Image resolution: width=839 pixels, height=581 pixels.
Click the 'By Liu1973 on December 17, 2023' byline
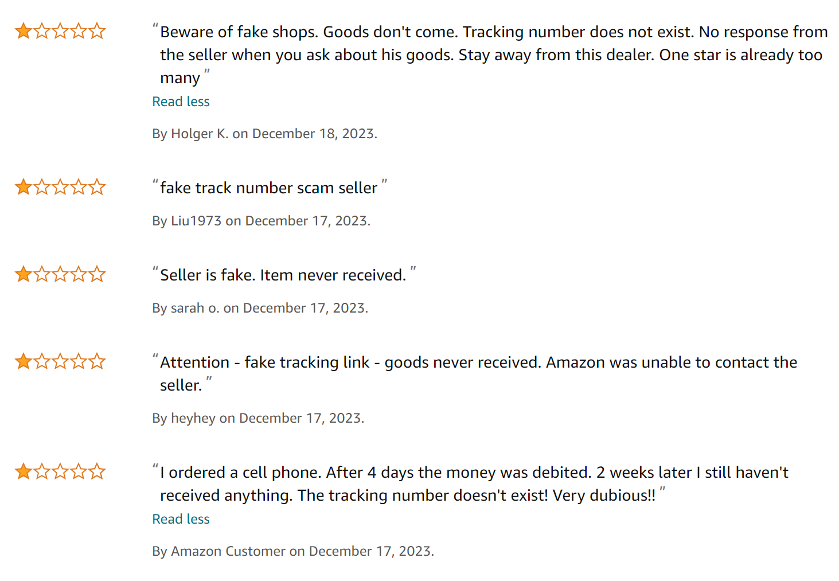click(261, 221)
